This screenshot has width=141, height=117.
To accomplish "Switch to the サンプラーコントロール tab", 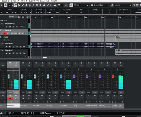I will pos(28,113).
